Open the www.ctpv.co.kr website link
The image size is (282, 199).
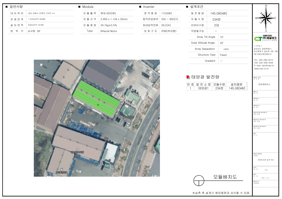click(261, 69)
